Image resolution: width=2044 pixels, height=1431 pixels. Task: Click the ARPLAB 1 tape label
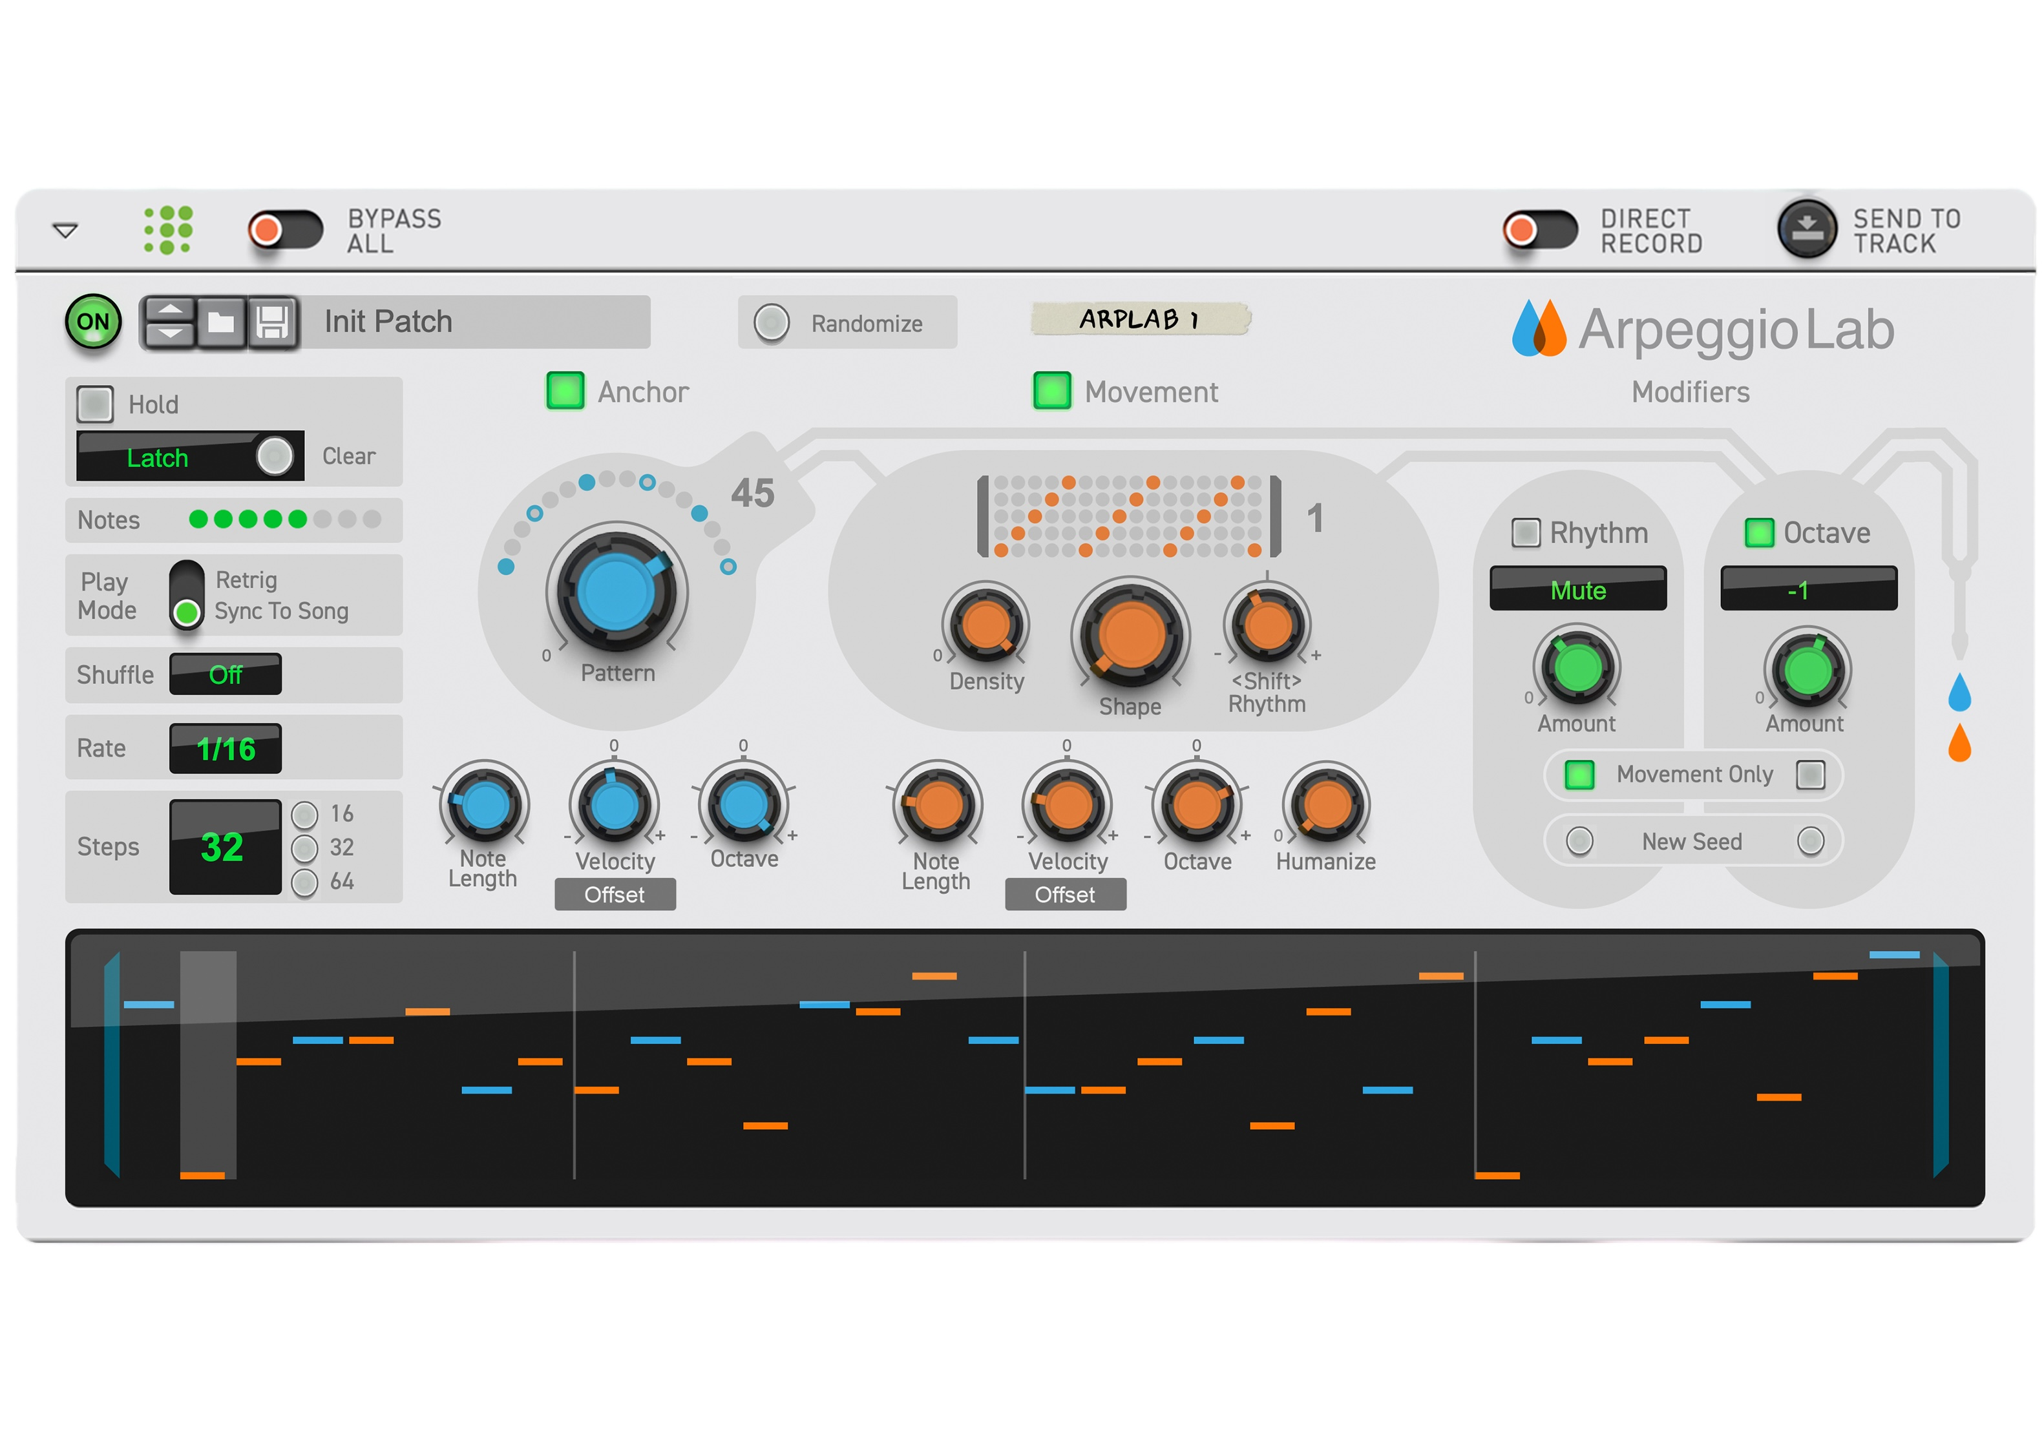click(x=1141, y=319)
